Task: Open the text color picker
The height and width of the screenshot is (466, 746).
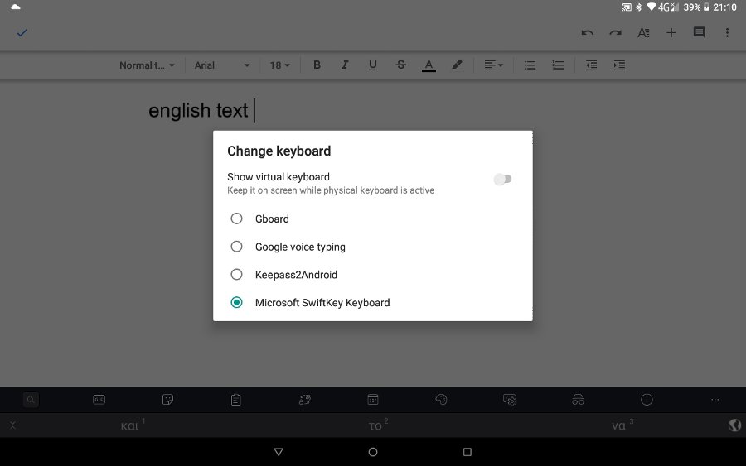Action: pyautogui.click(x=429, y=65)
